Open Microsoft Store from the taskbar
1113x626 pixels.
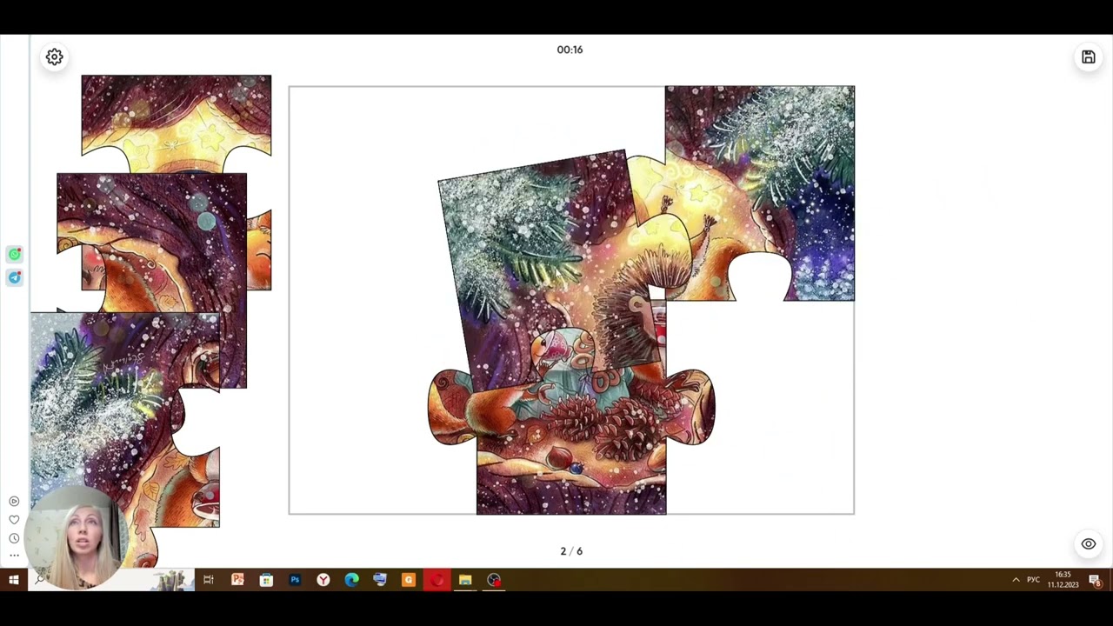(x=266, y=580)
